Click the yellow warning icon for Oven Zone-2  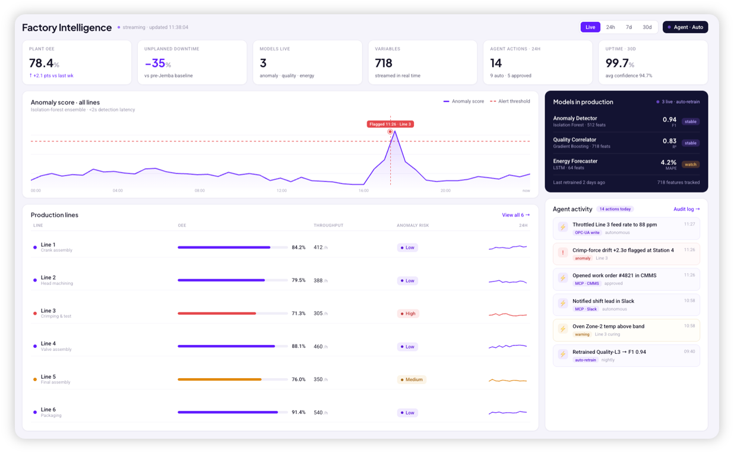click(x=562, y=329)
